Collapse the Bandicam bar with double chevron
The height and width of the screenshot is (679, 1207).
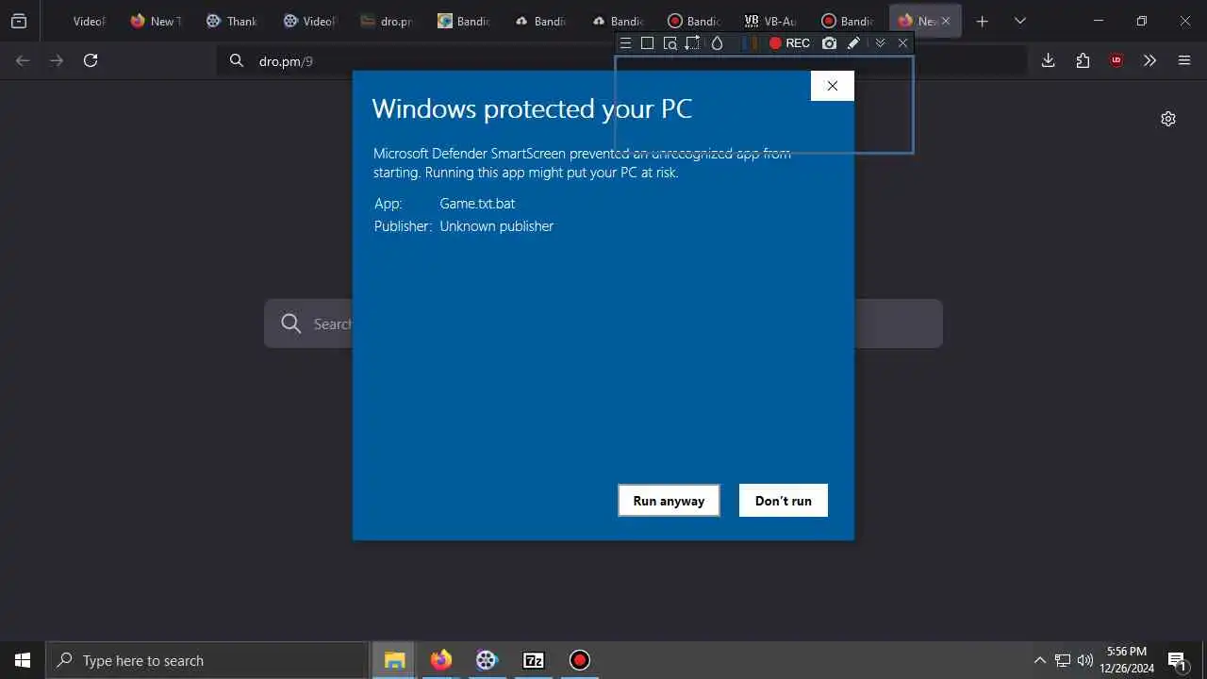[x=880, y=43]
